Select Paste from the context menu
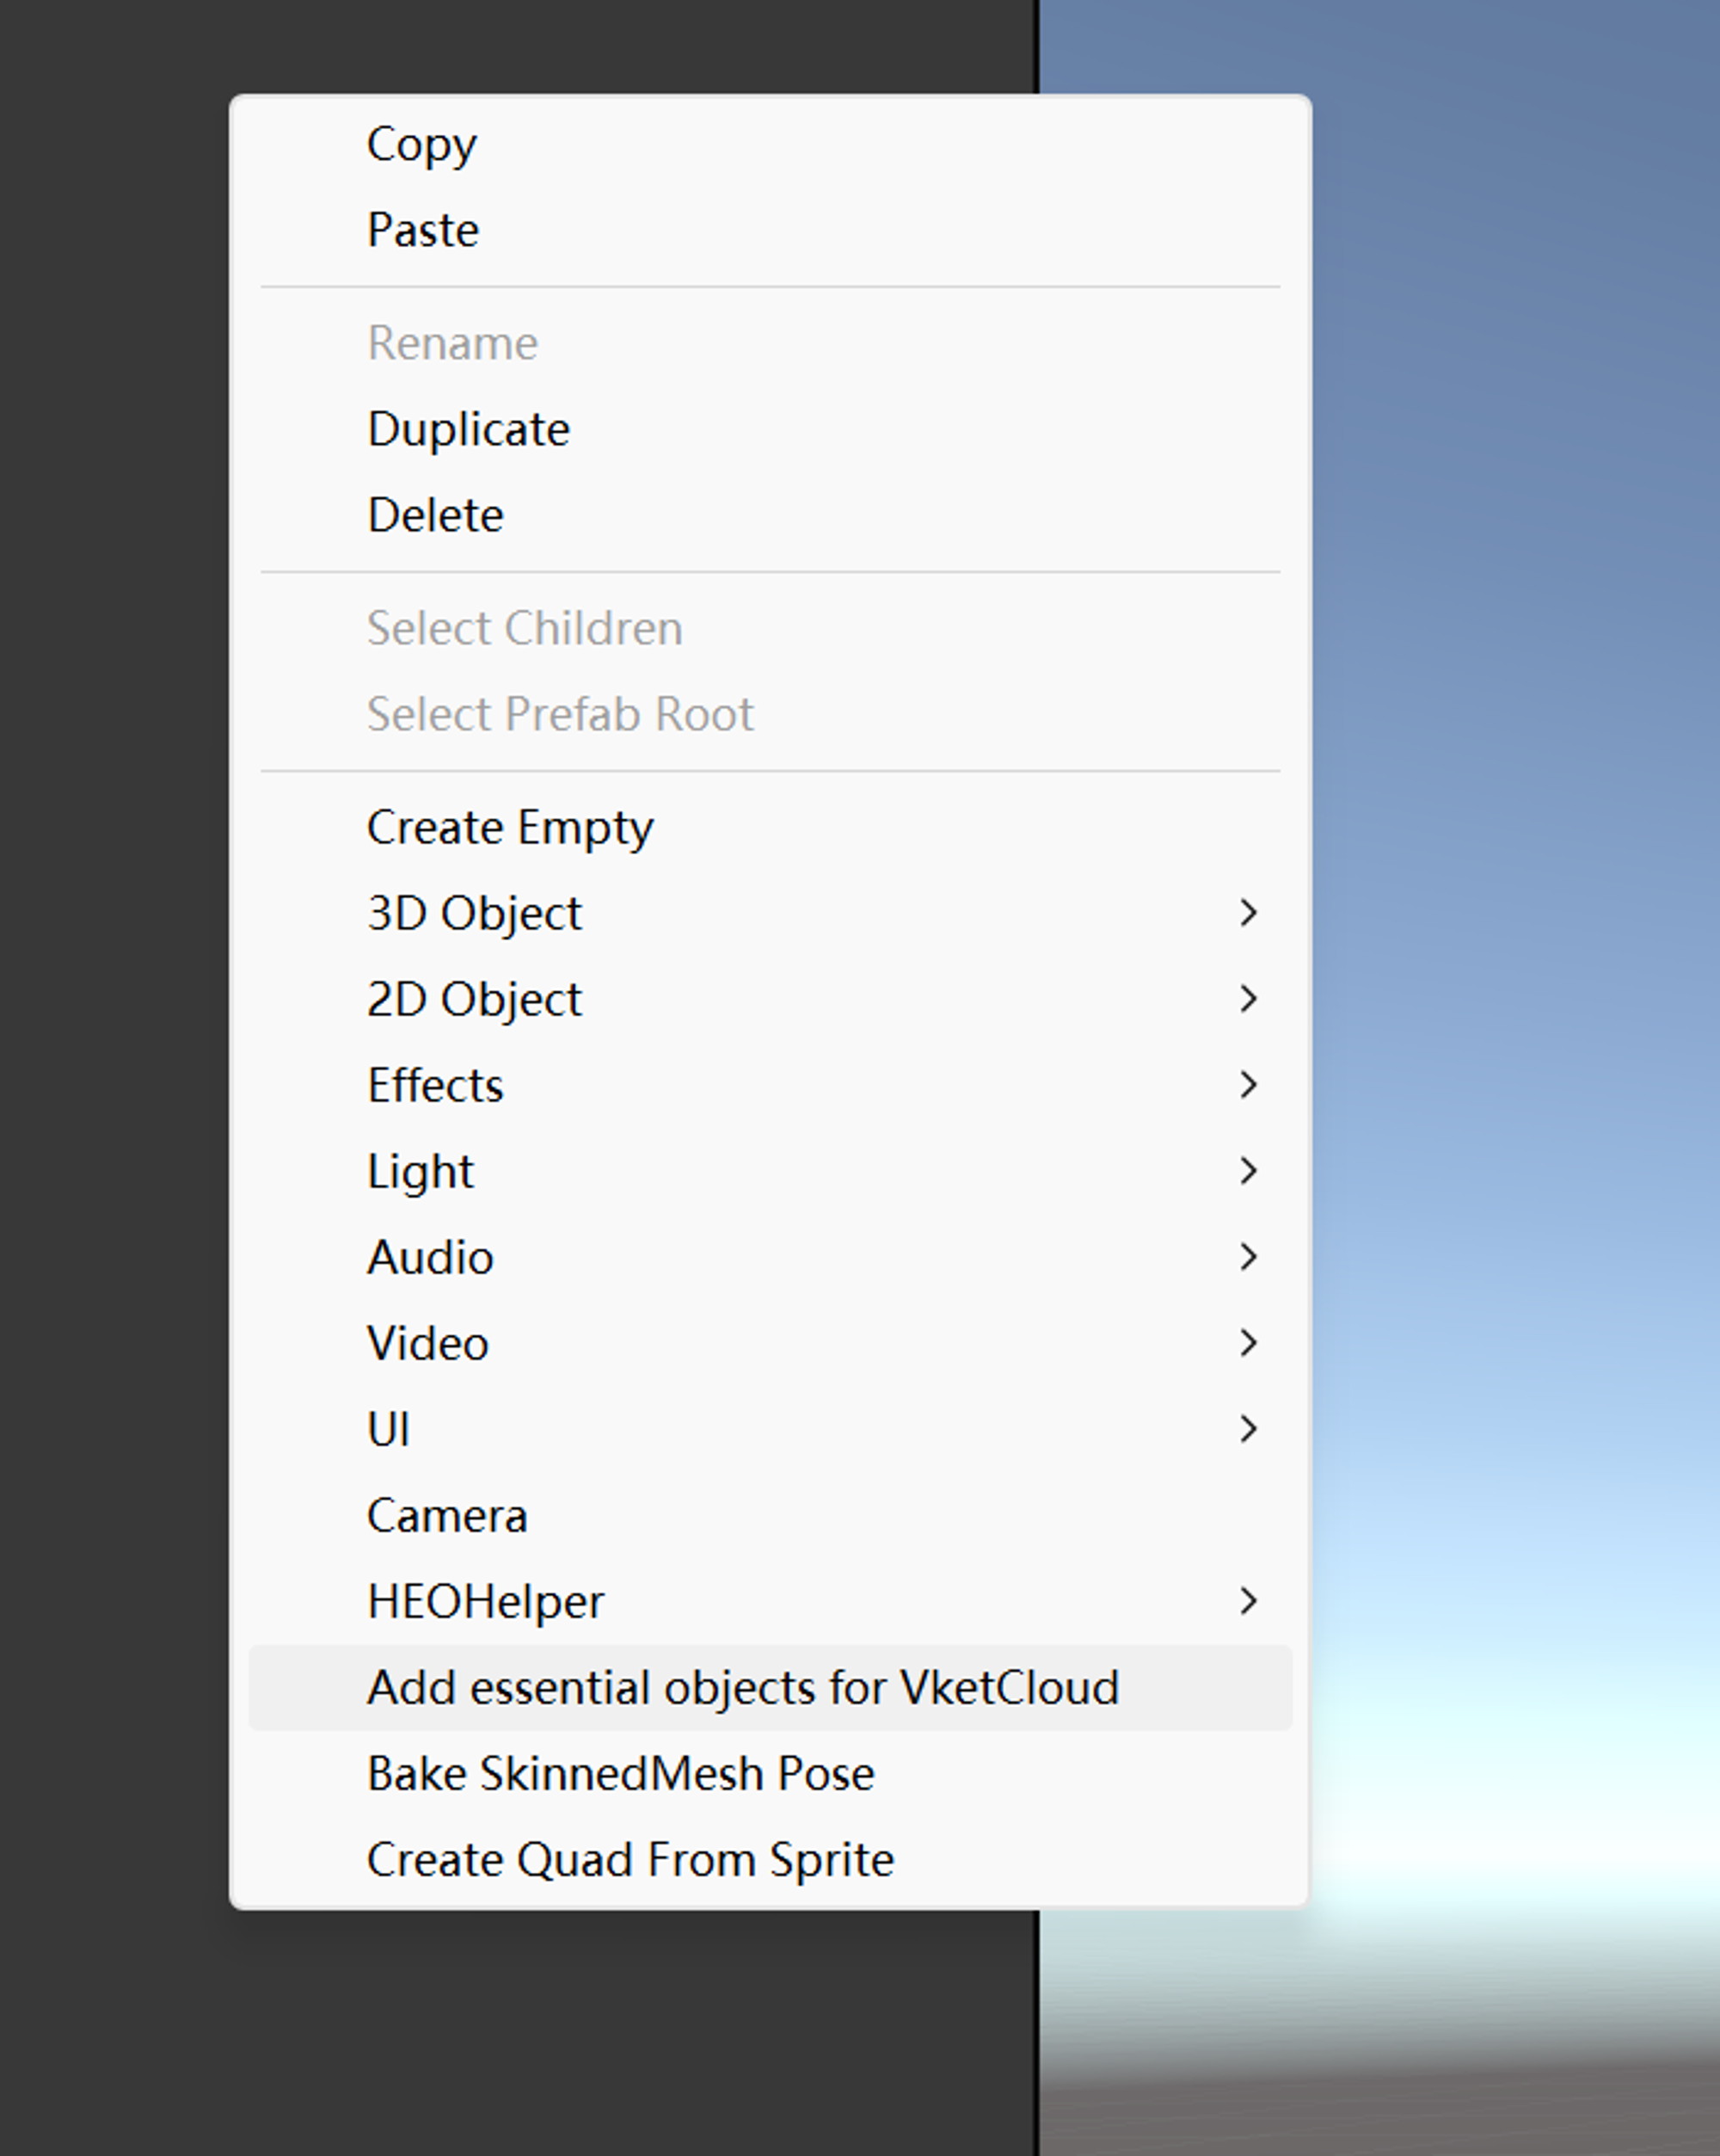 [423, 231]
